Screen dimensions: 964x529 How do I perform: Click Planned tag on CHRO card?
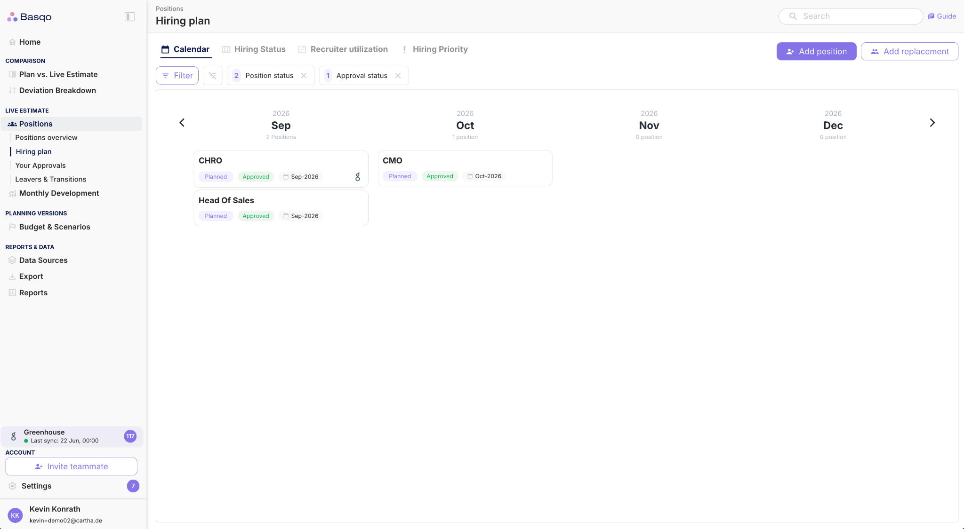[x=216, y=177]
